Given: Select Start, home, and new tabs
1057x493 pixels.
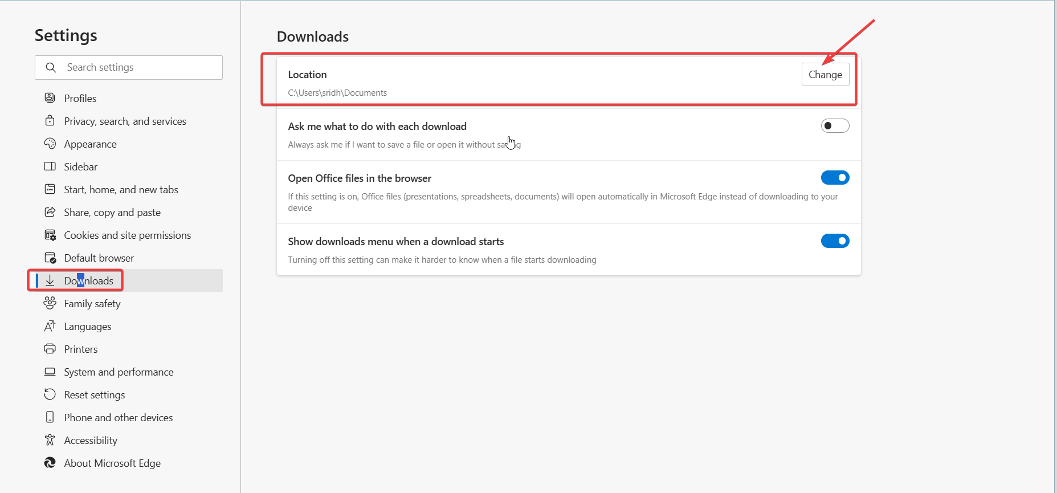Looking at the screenshot, I should click(121, 190).
